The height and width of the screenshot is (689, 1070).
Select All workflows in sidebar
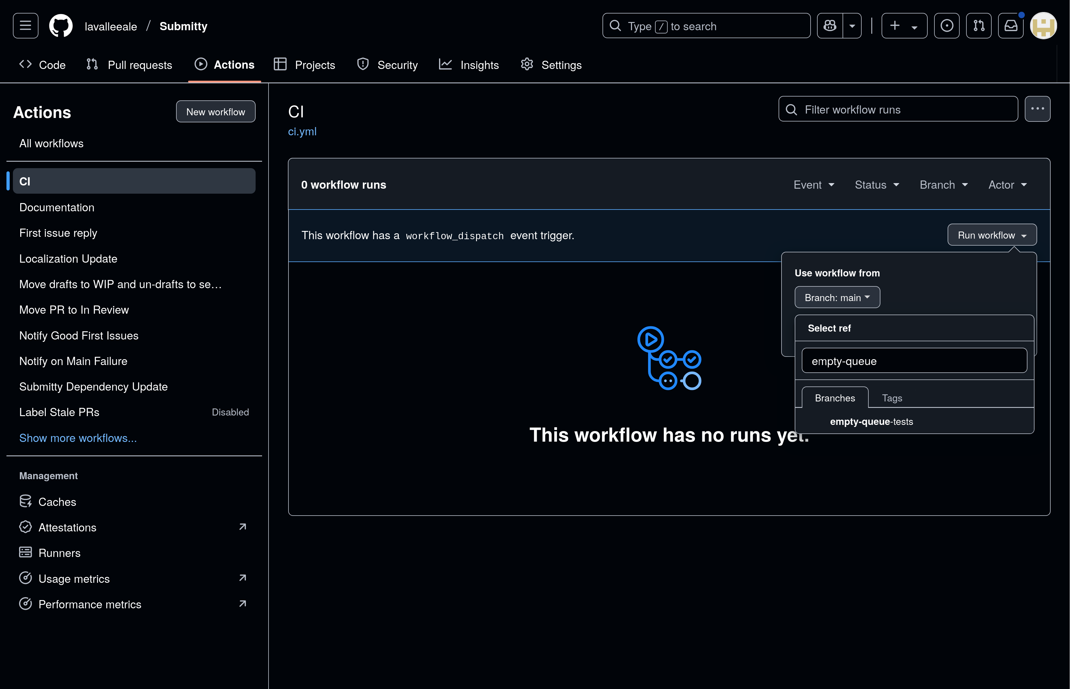[x=134, y=143]
